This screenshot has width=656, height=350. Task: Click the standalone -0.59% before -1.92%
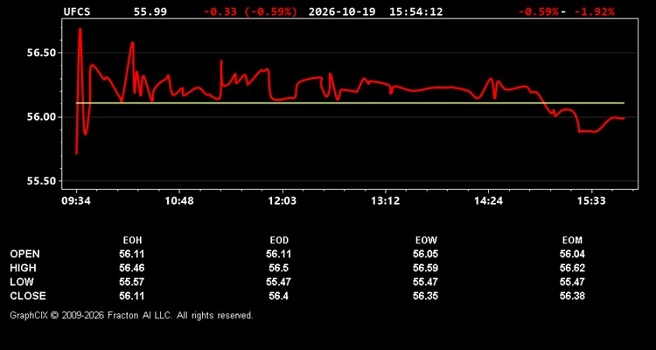(x=539, y=11)
